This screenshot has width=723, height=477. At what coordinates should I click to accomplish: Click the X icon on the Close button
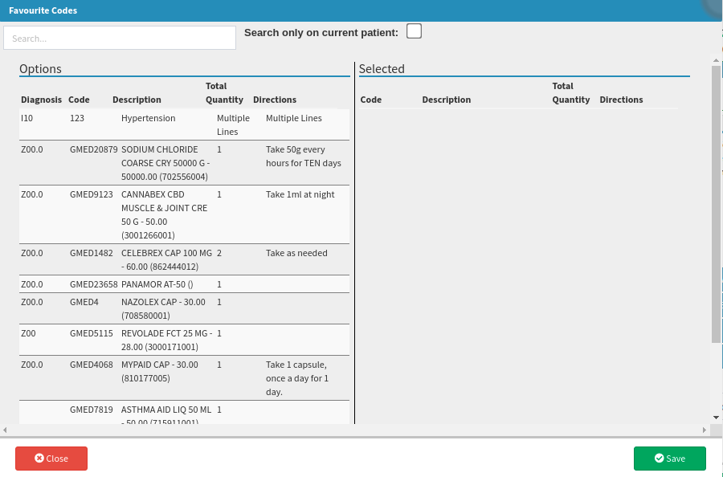pos(39,459)
